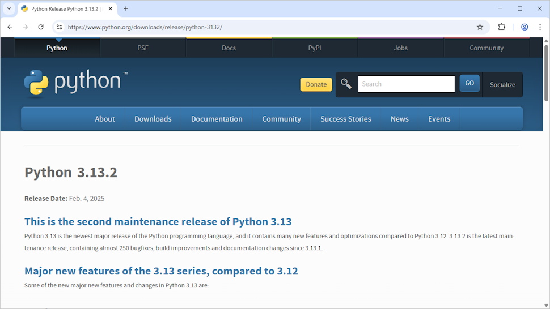Open the Downloads navigation menu

pyautogui.click(x=153, y=119)
